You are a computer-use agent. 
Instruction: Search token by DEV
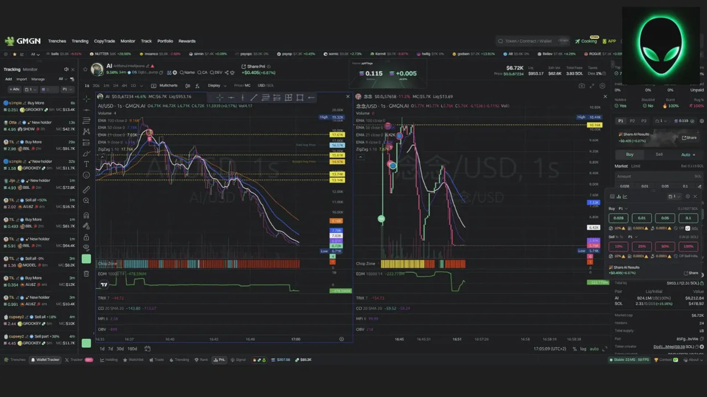[216, 72]
